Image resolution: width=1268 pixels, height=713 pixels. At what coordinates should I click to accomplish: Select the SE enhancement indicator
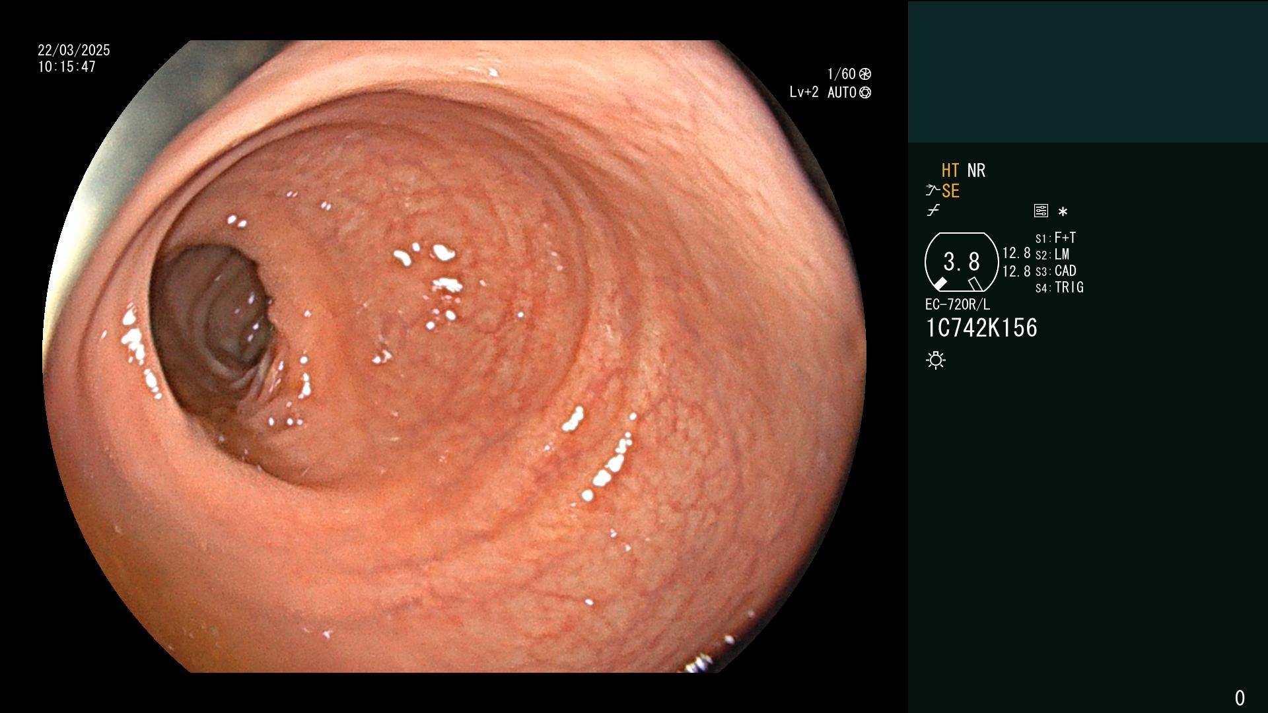tap(950, 191)
